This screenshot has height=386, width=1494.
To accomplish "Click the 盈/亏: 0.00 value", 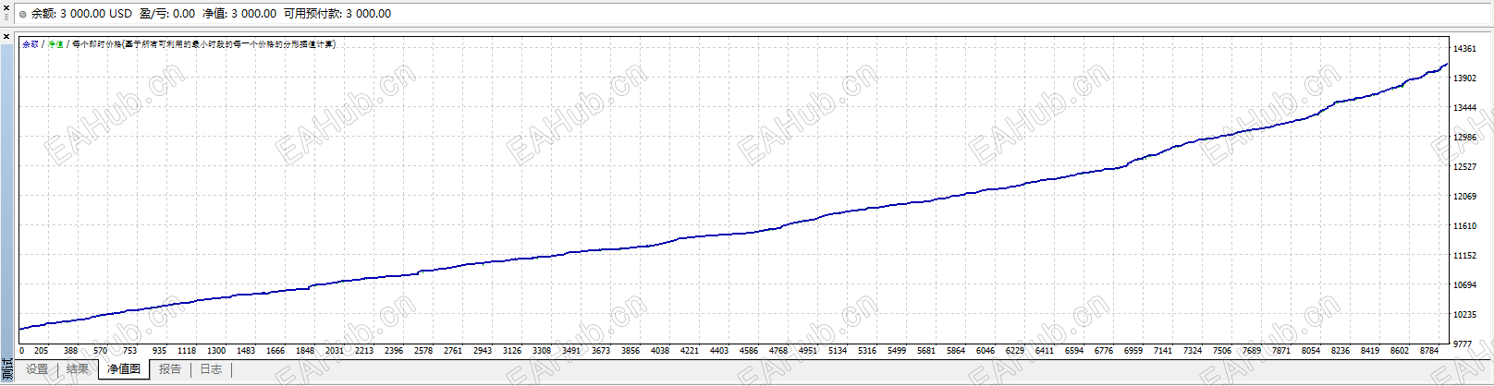I will (x=167, y=14).
